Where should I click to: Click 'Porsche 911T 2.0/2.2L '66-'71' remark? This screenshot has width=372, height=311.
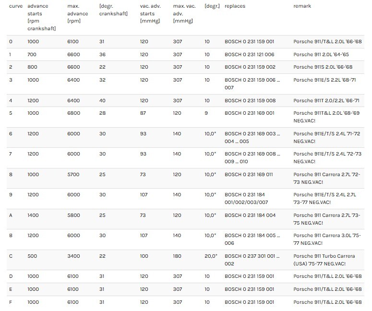point(326,101)
